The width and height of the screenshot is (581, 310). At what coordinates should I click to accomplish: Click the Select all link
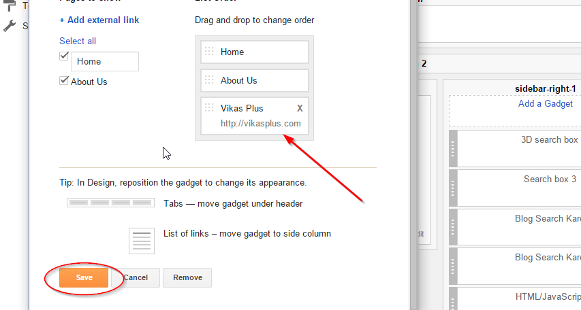pyautogui.click(x=78, y=41)
